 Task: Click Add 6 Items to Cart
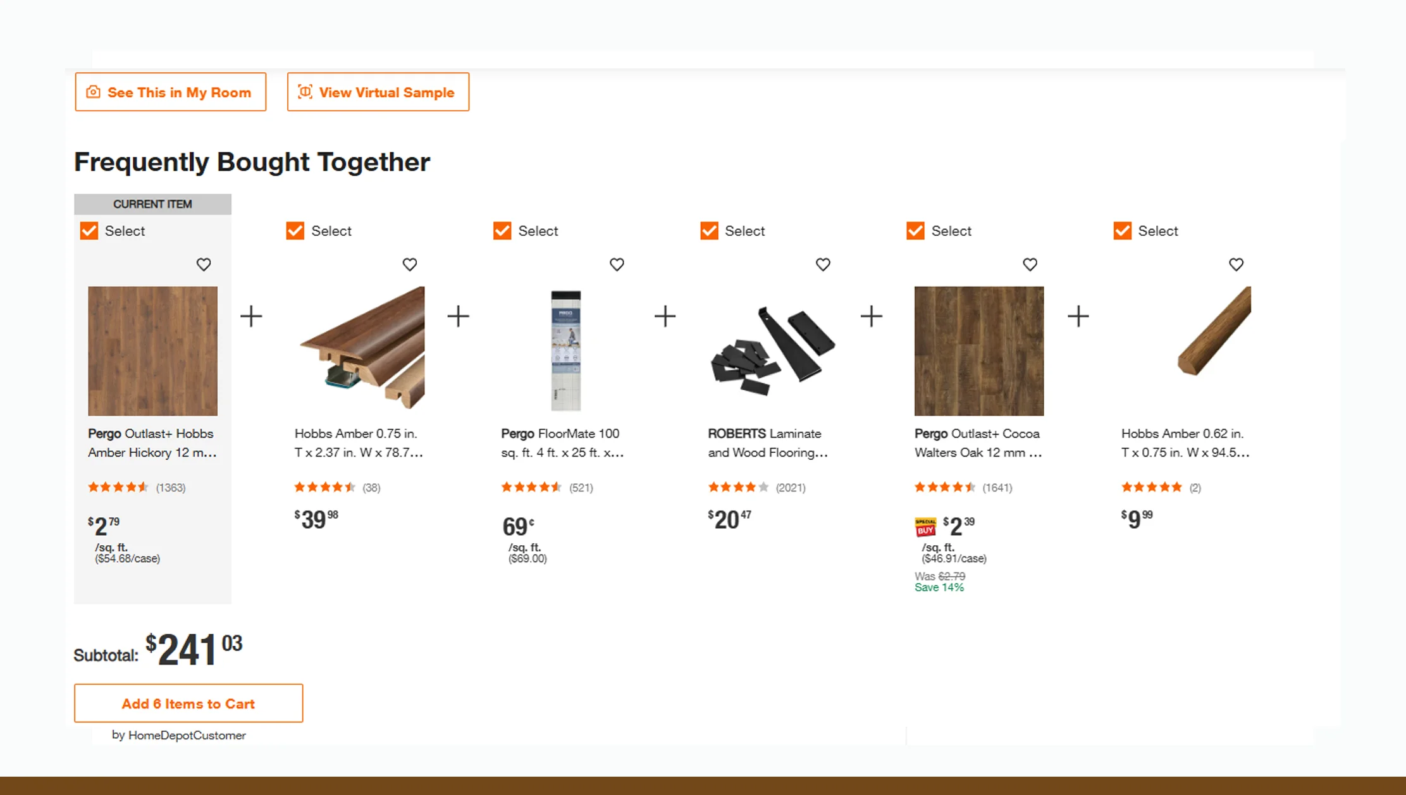coord(188,703)
